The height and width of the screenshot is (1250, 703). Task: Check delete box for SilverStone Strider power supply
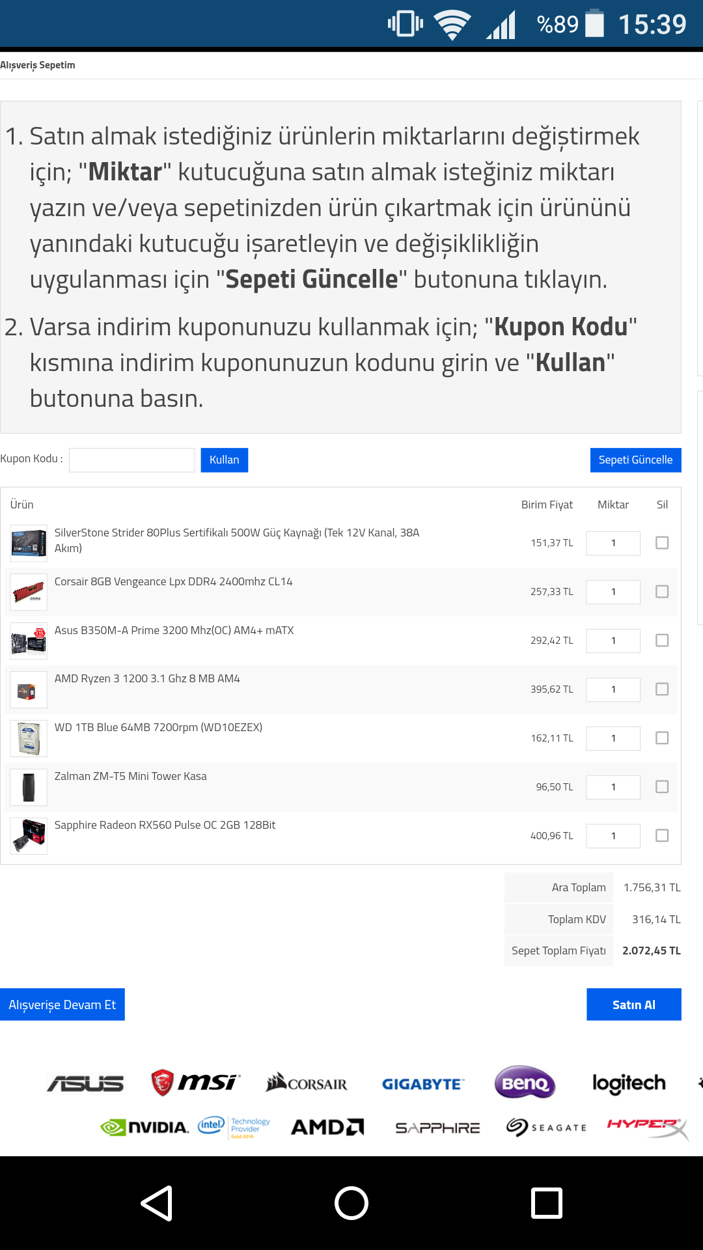(662, 543)
